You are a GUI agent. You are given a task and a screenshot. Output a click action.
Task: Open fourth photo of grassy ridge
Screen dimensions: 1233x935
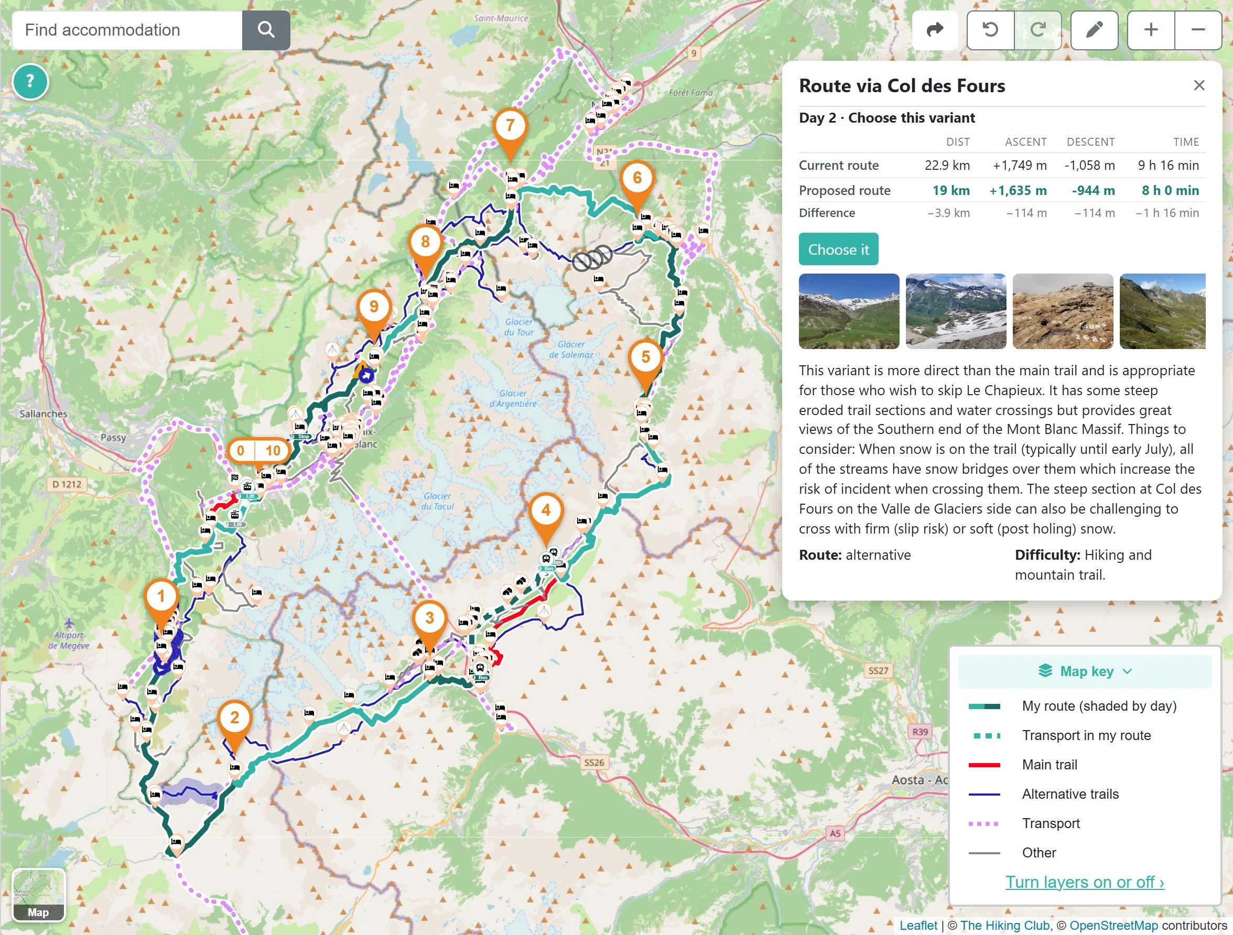(1163, 311)
